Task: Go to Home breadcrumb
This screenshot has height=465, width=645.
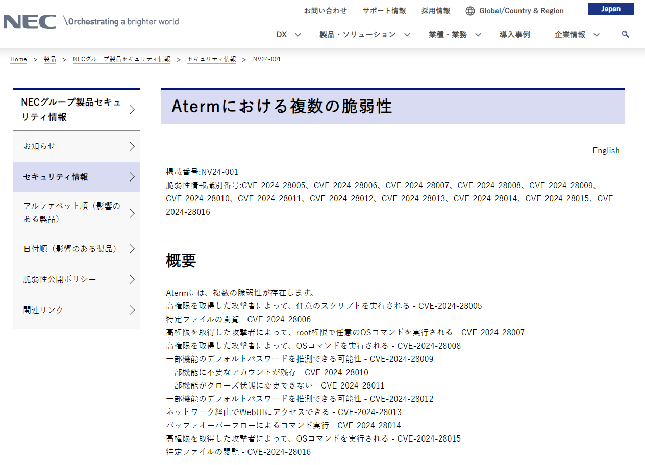Action: 18,59
